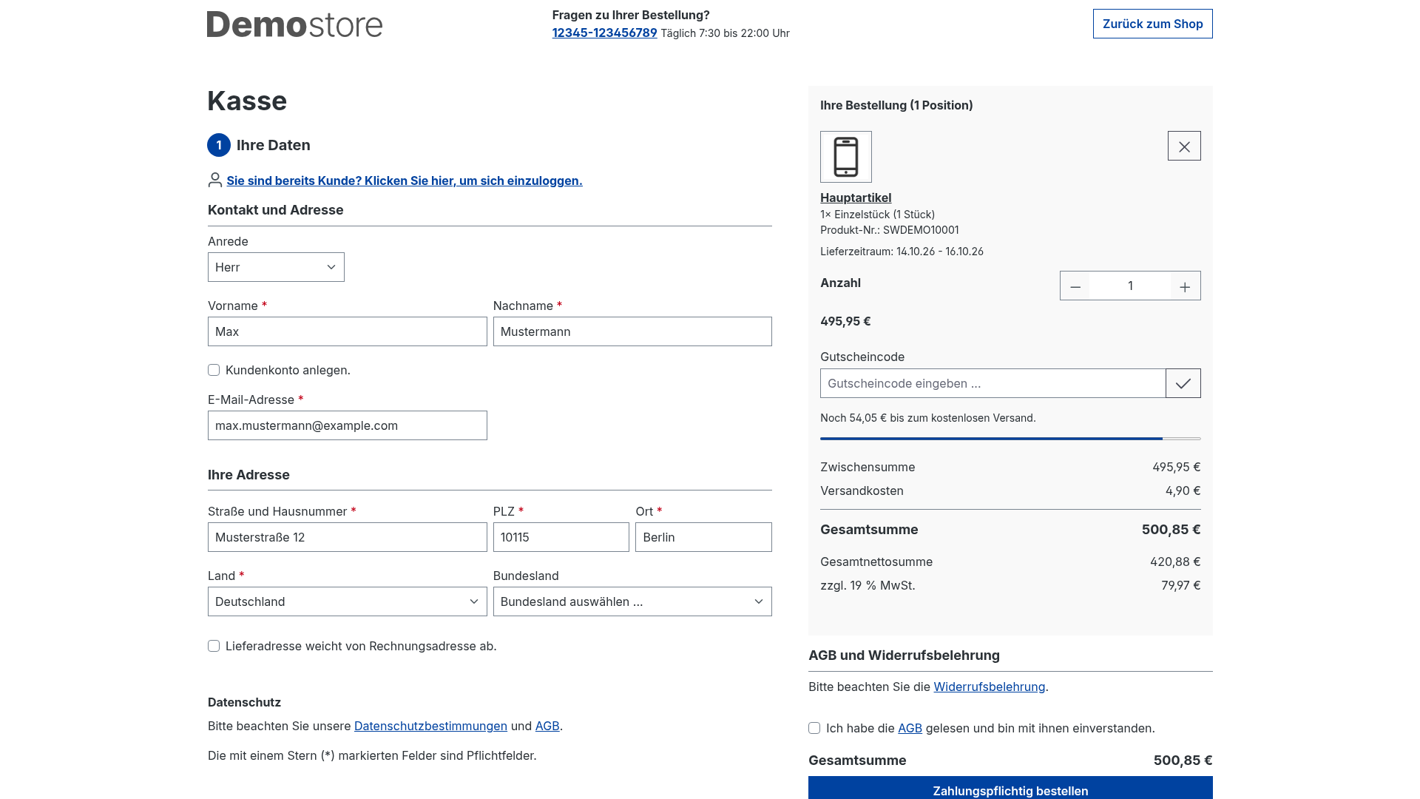This screenshot has height=799, width=1420.
Task: Open the Bundesland auswählen dropdown
Action: click(x=632, y=601)
